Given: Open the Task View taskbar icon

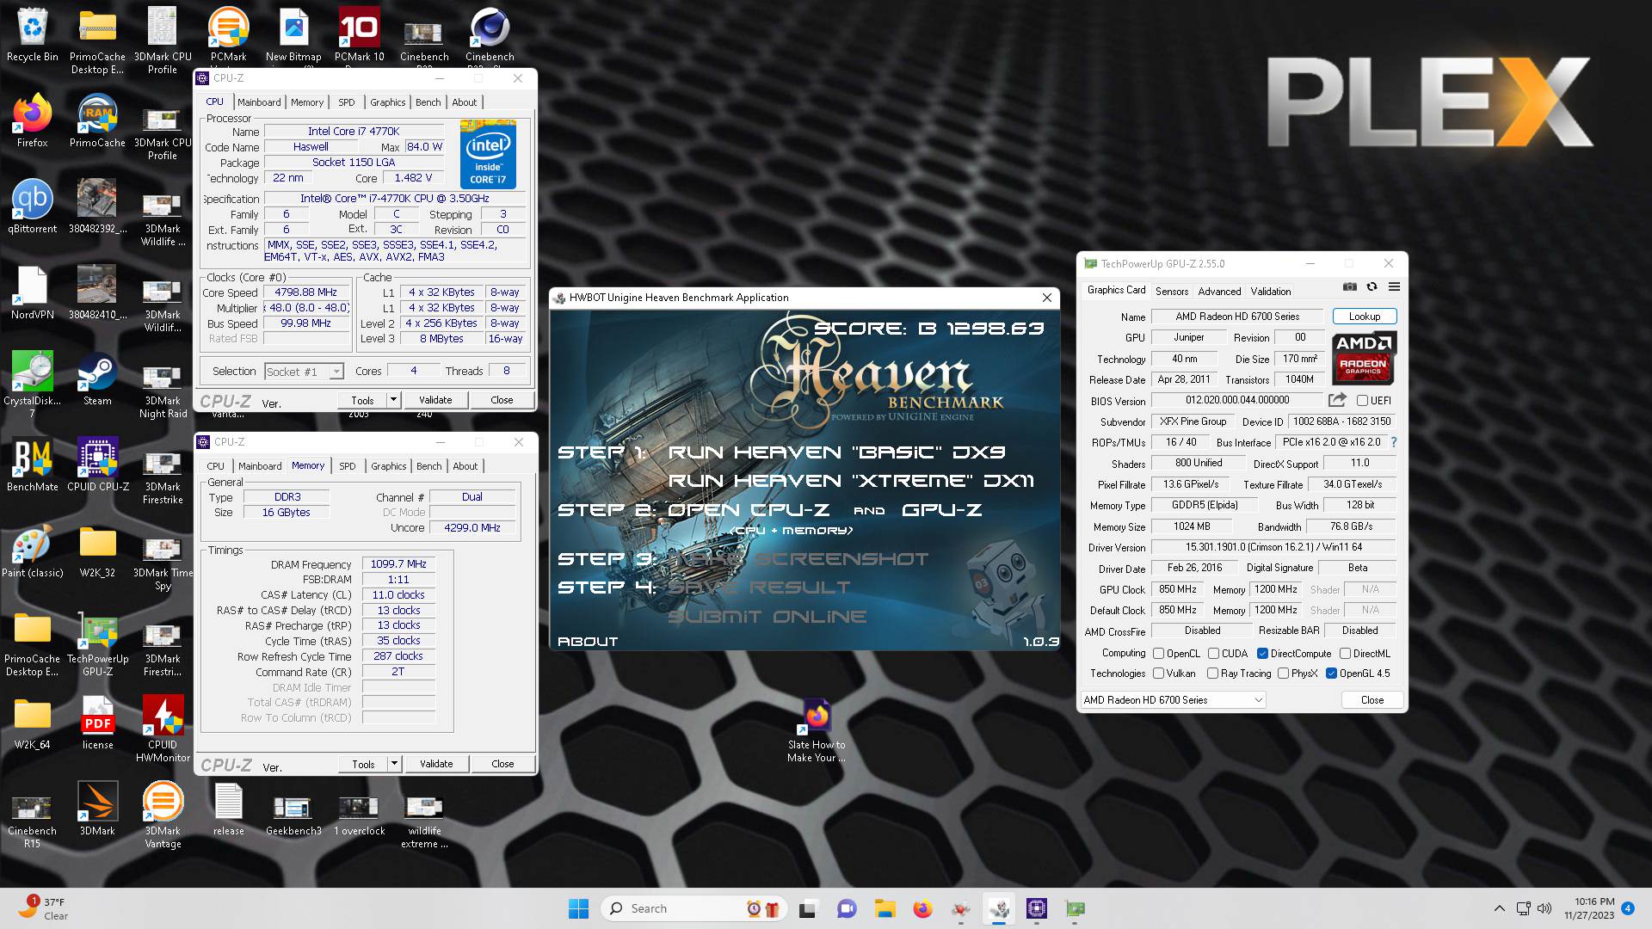Looking at the screenshot, I should (807, 908).
